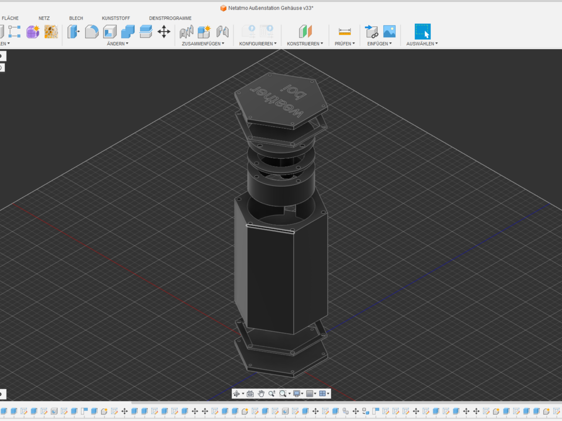Click the Grid and Snaps icon
Viewport: 562px width, 421px height.
coord(309,393)
